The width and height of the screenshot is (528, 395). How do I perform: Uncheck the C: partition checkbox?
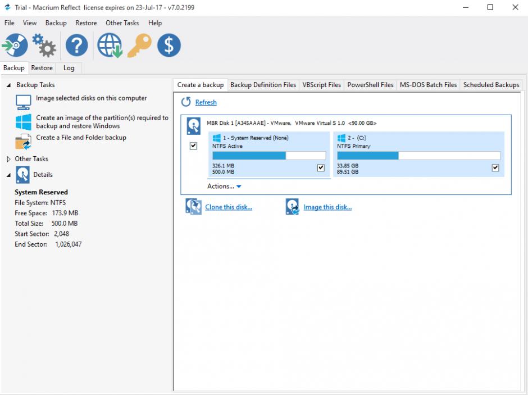(495, 167)
